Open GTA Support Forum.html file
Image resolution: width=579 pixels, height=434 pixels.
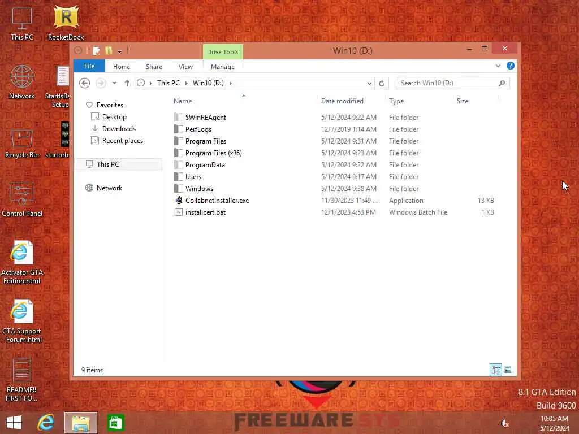[22, 321]
